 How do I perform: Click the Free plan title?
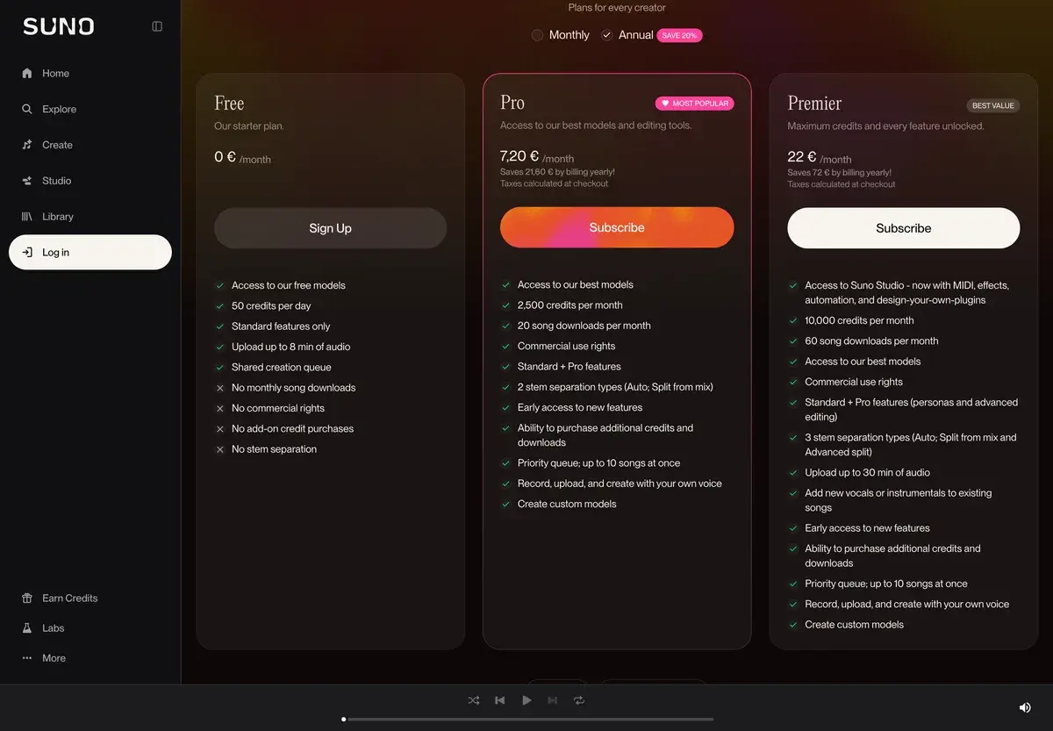[229, 104]
